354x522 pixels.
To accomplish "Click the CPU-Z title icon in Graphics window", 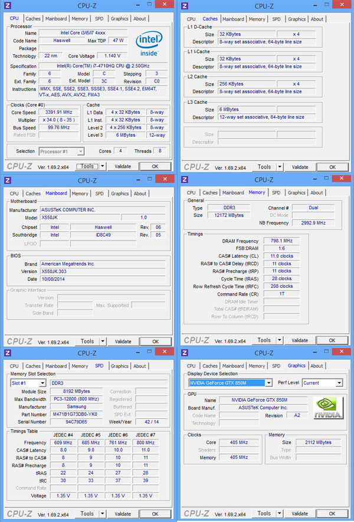I will pyautogui.click(x=185, y=353).
